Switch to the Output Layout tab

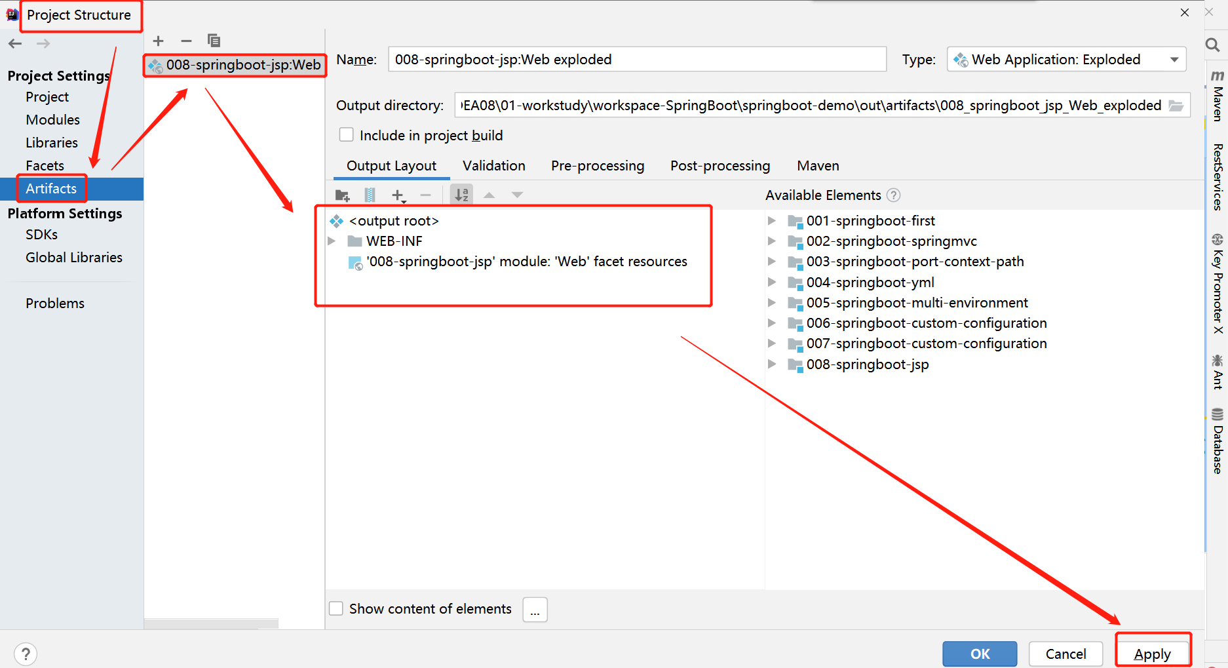click(x=391, y=166)
